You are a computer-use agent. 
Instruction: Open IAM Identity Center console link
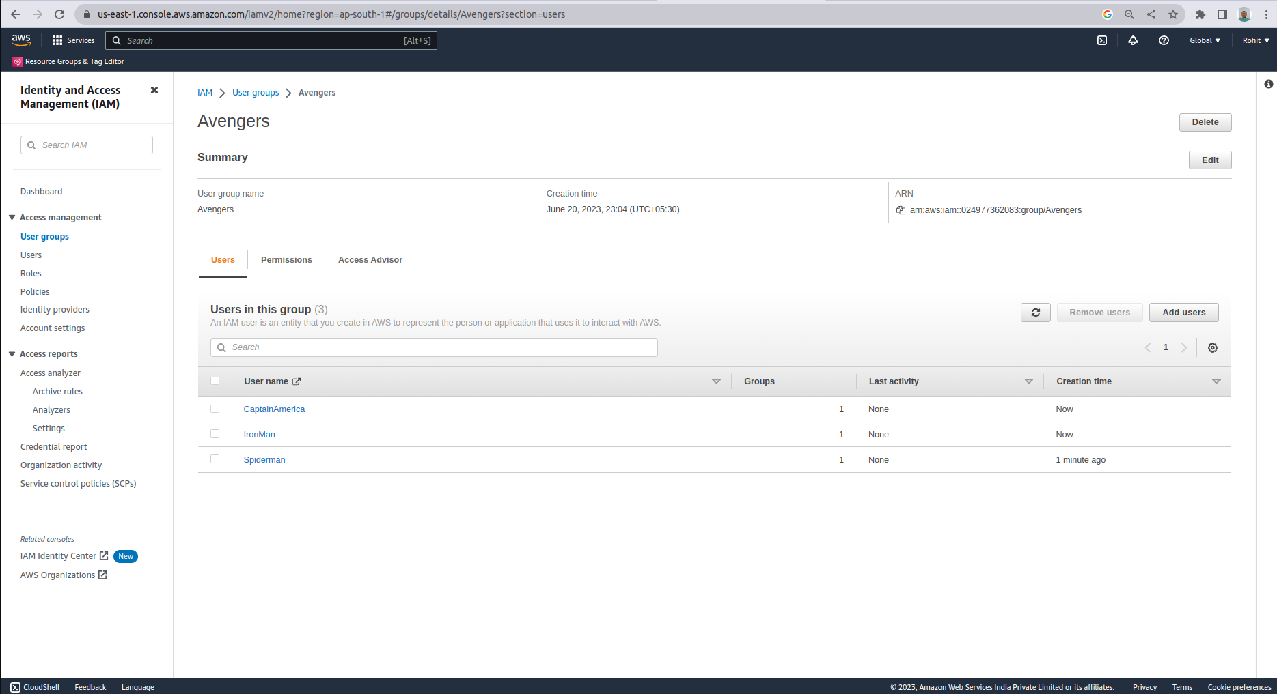point(64,556)
